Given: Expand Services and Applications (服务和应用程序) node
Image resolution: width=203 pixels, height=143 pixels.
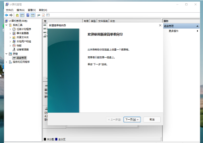Looking at the screenshot, I should click(7, 62).
